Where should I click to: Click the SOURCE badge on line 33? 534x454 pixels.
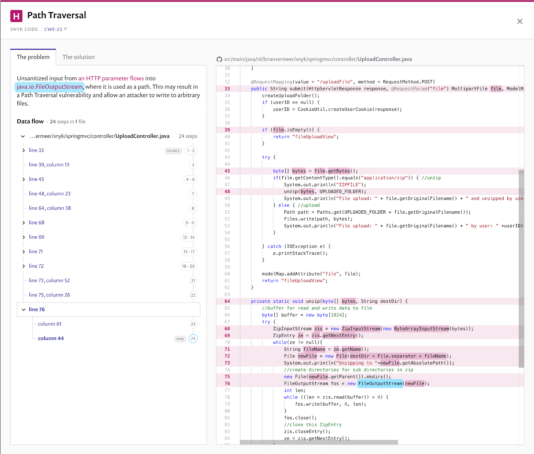pyautogui.click(x=173, y=151)
